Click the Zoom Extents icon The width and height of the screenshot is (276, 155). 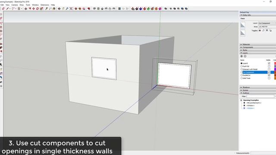tap(71, 9)
